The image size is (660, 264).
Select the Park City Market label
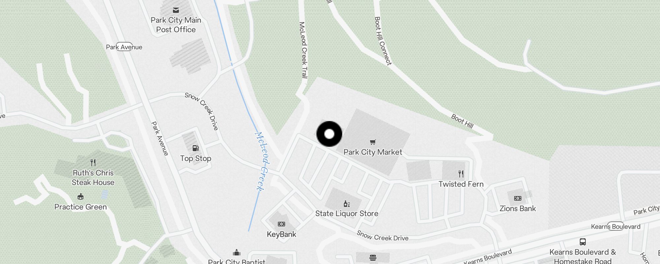point(373,152)
